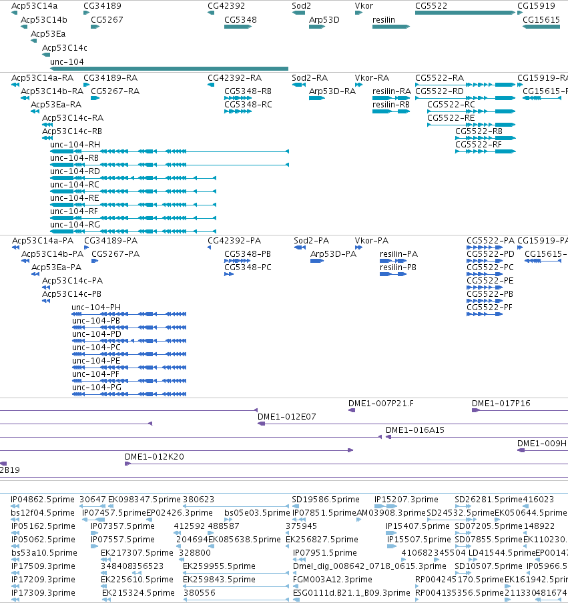Click the DME1-012K20 clone label

coord(154,457)
